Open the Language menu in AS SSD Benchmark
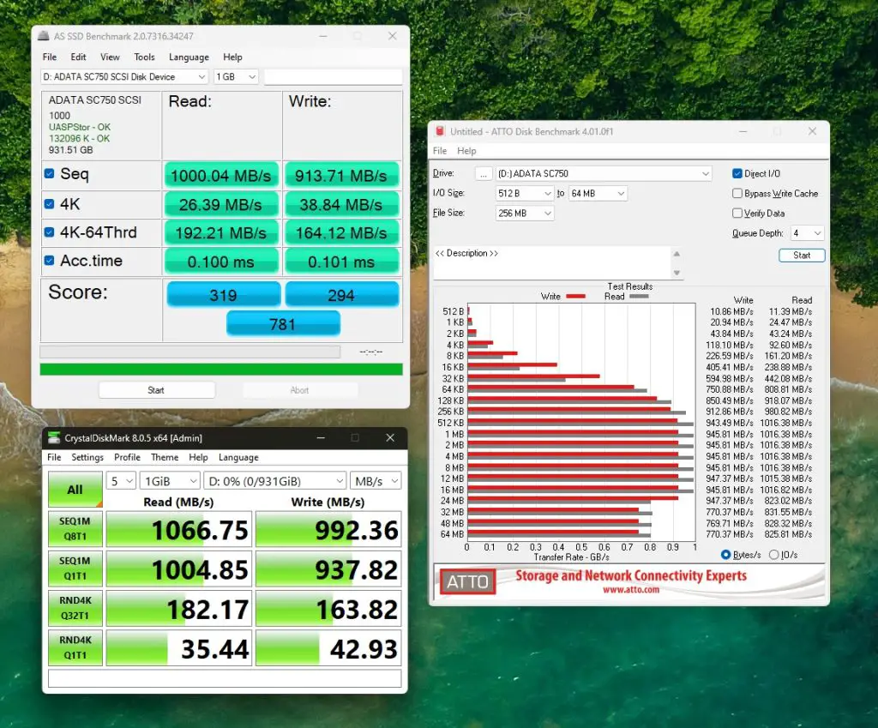Screen dimensions: 878x728 point(189,57)
